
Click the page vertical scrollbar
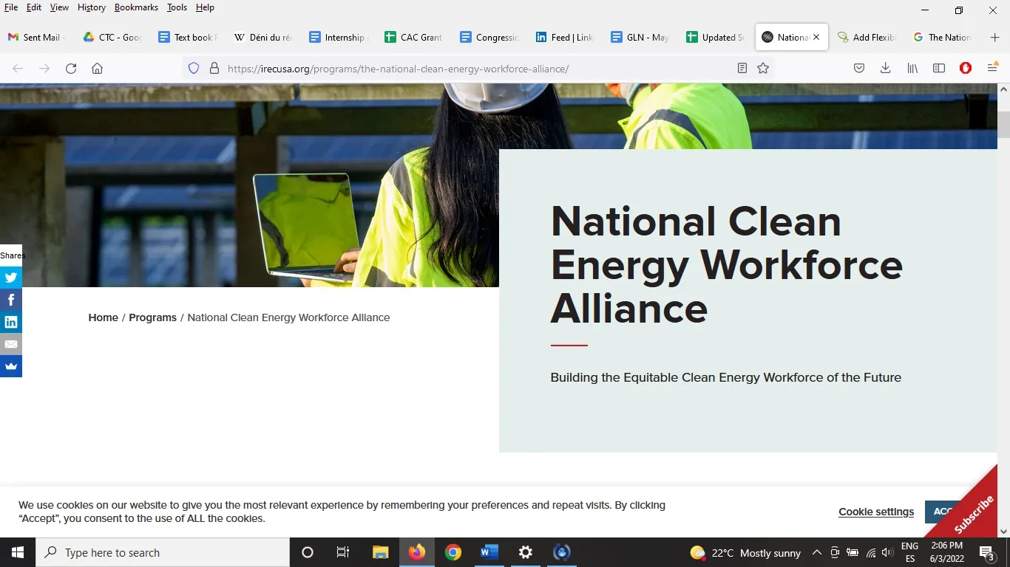[x=1003, y=295]
